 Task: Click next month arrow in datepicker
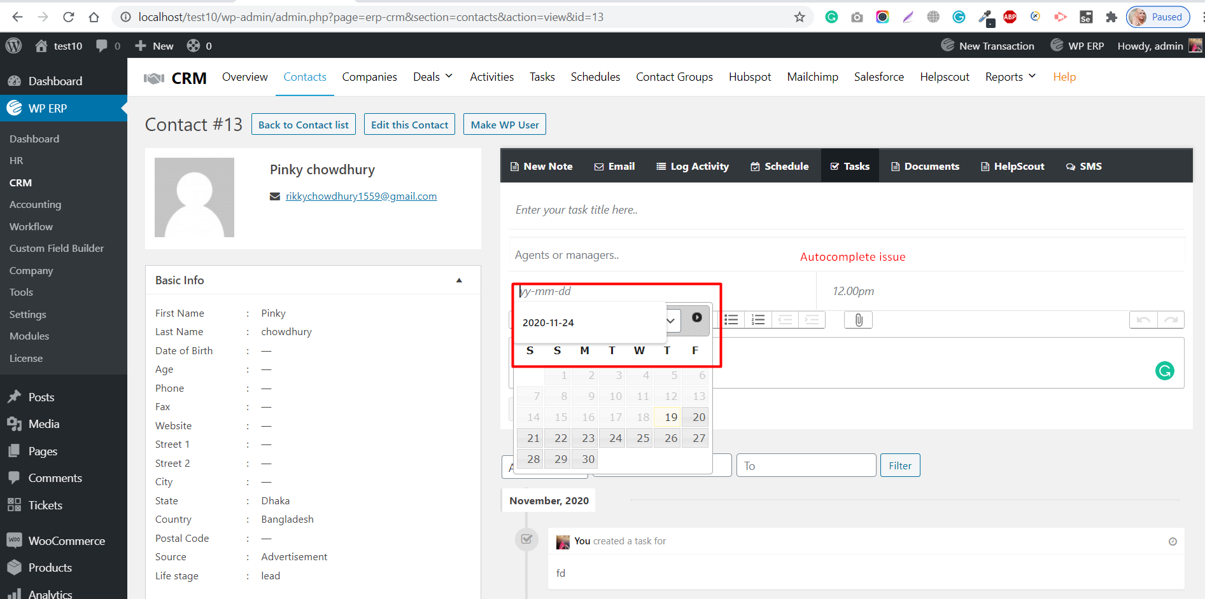(697, 317)
